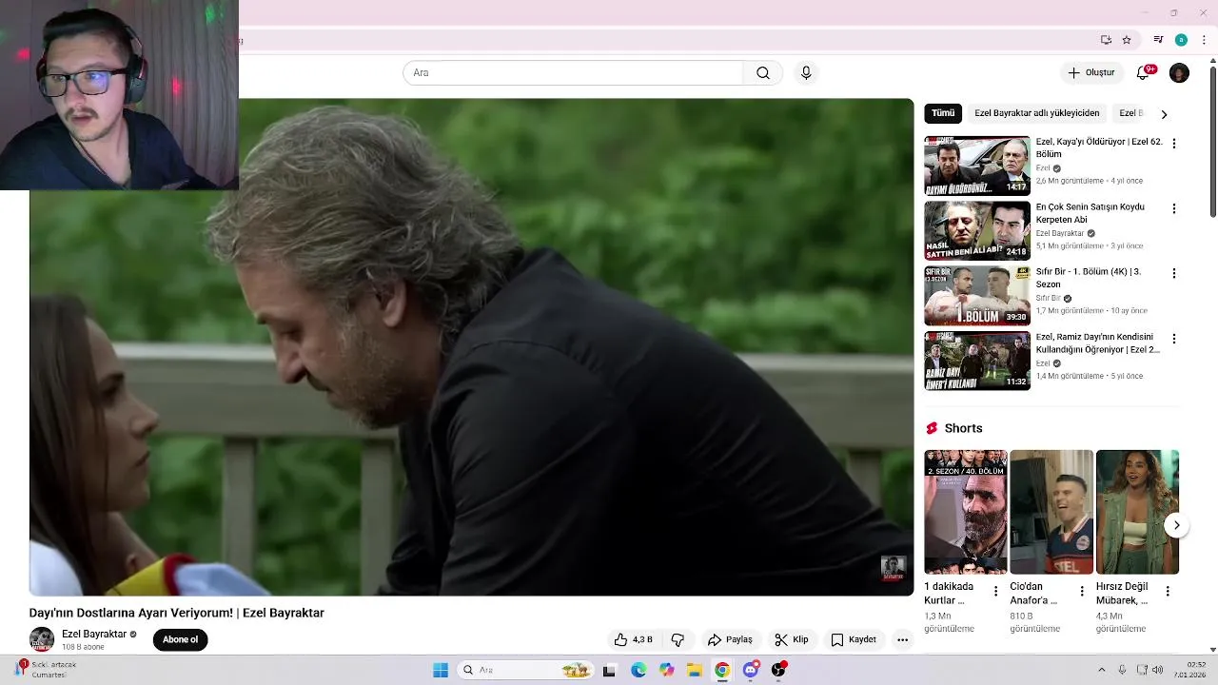Screen dimensions: 1218x685
Task: Open options for 'Ezel, Ramiz Dayı'nın' video
Action: [x=1173, y=339]
